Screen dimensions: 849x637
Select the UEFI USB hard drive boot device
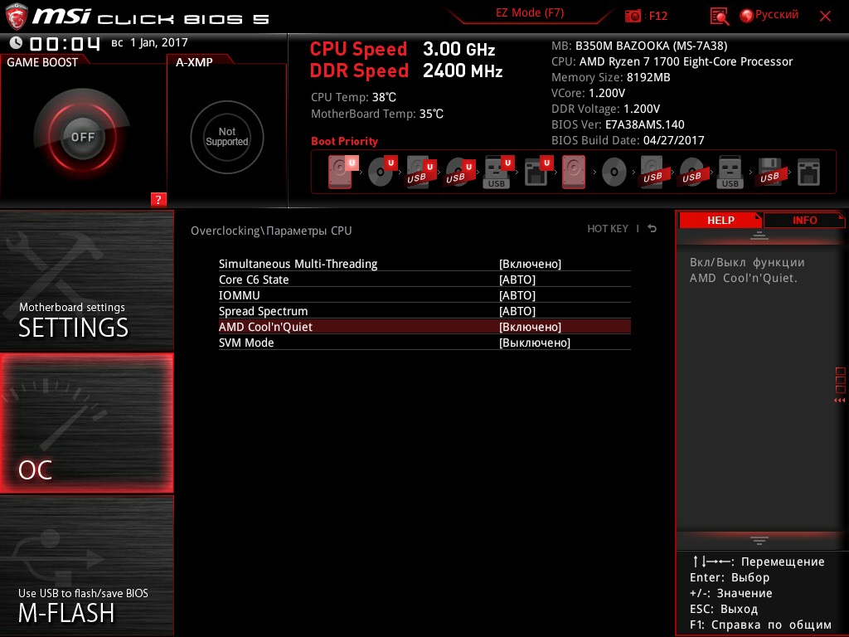[x=421, y=172]
